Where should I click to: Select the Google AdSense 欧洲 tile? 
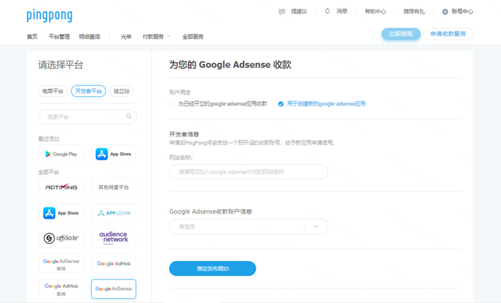[61, 264]
